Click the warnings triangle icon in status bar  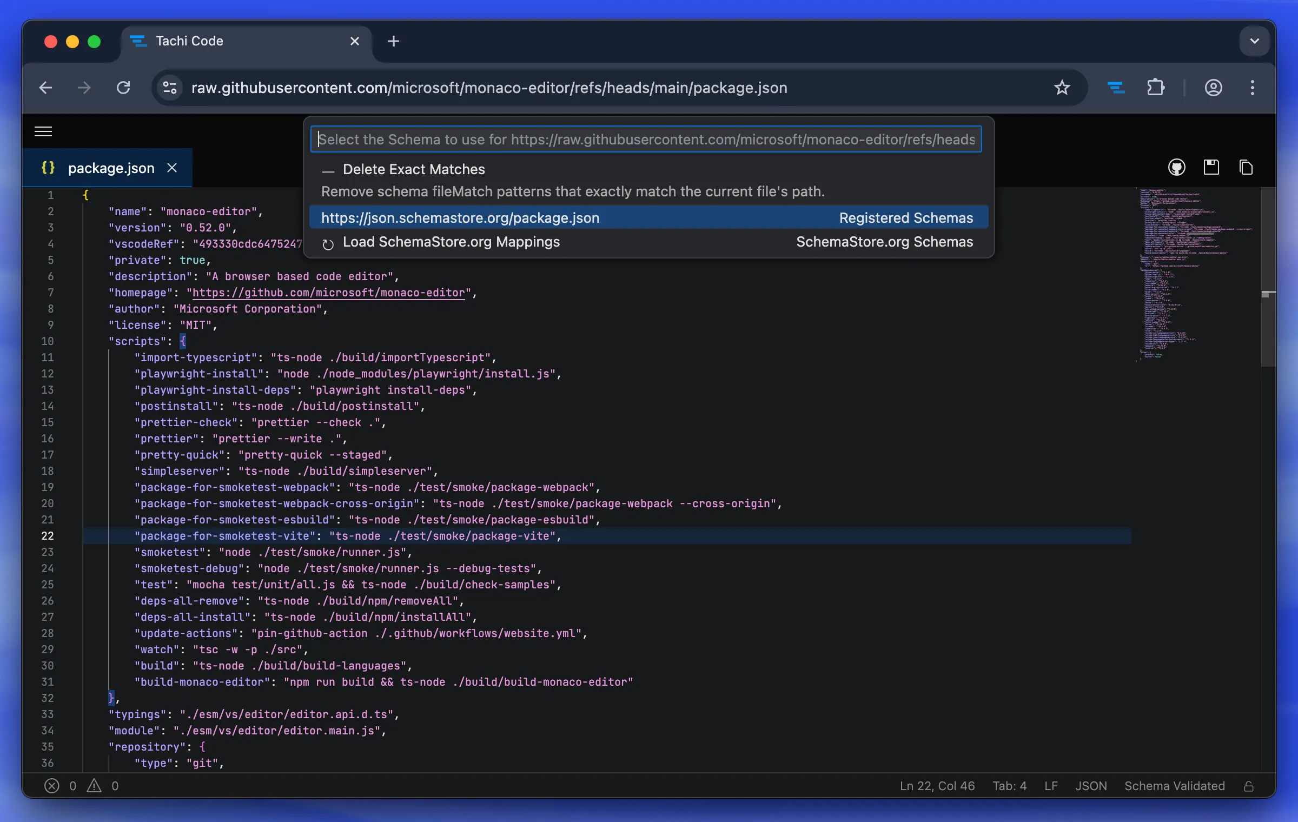94,786
